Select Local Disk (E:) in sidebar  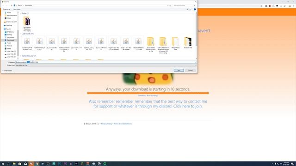pos(10,57)
